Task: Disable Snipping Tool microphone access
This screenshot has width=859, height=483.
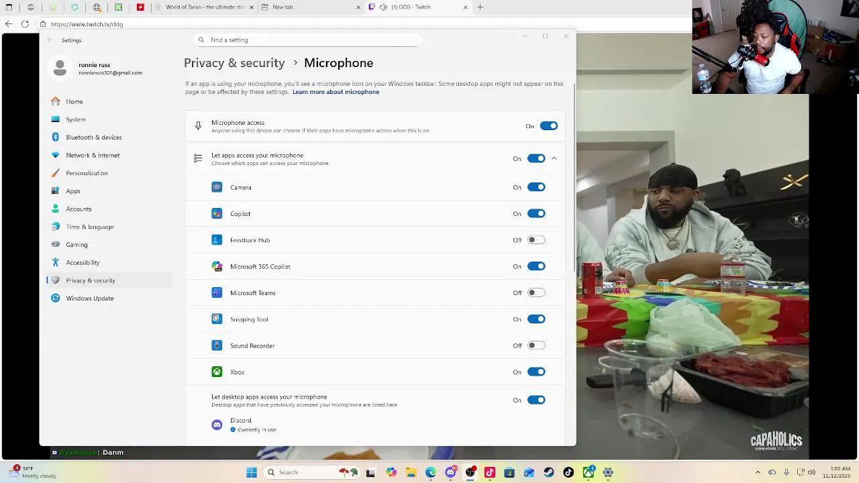Action: tap(536, 319)
